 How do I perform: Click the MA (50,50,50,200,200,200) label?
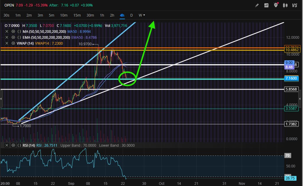[44, 31]
